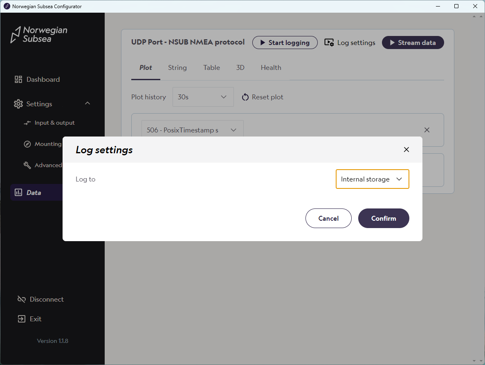This screenshot has height=365, width=485.
Task: Click the UDP Port - NSUB NMEA protocol heading
Action: pos(188,42)
